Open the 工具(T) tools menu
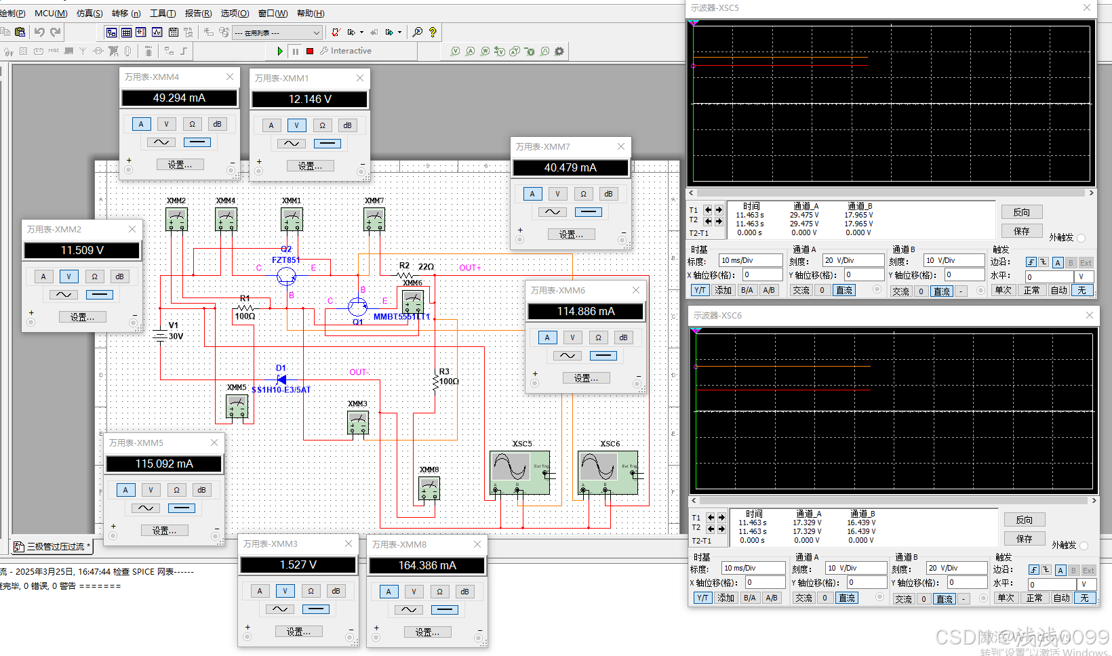 [163, 13]
